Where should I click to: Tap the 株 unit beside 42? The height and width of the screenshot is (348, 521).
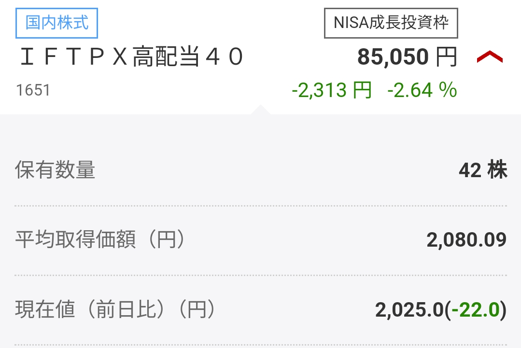(497, 171)
